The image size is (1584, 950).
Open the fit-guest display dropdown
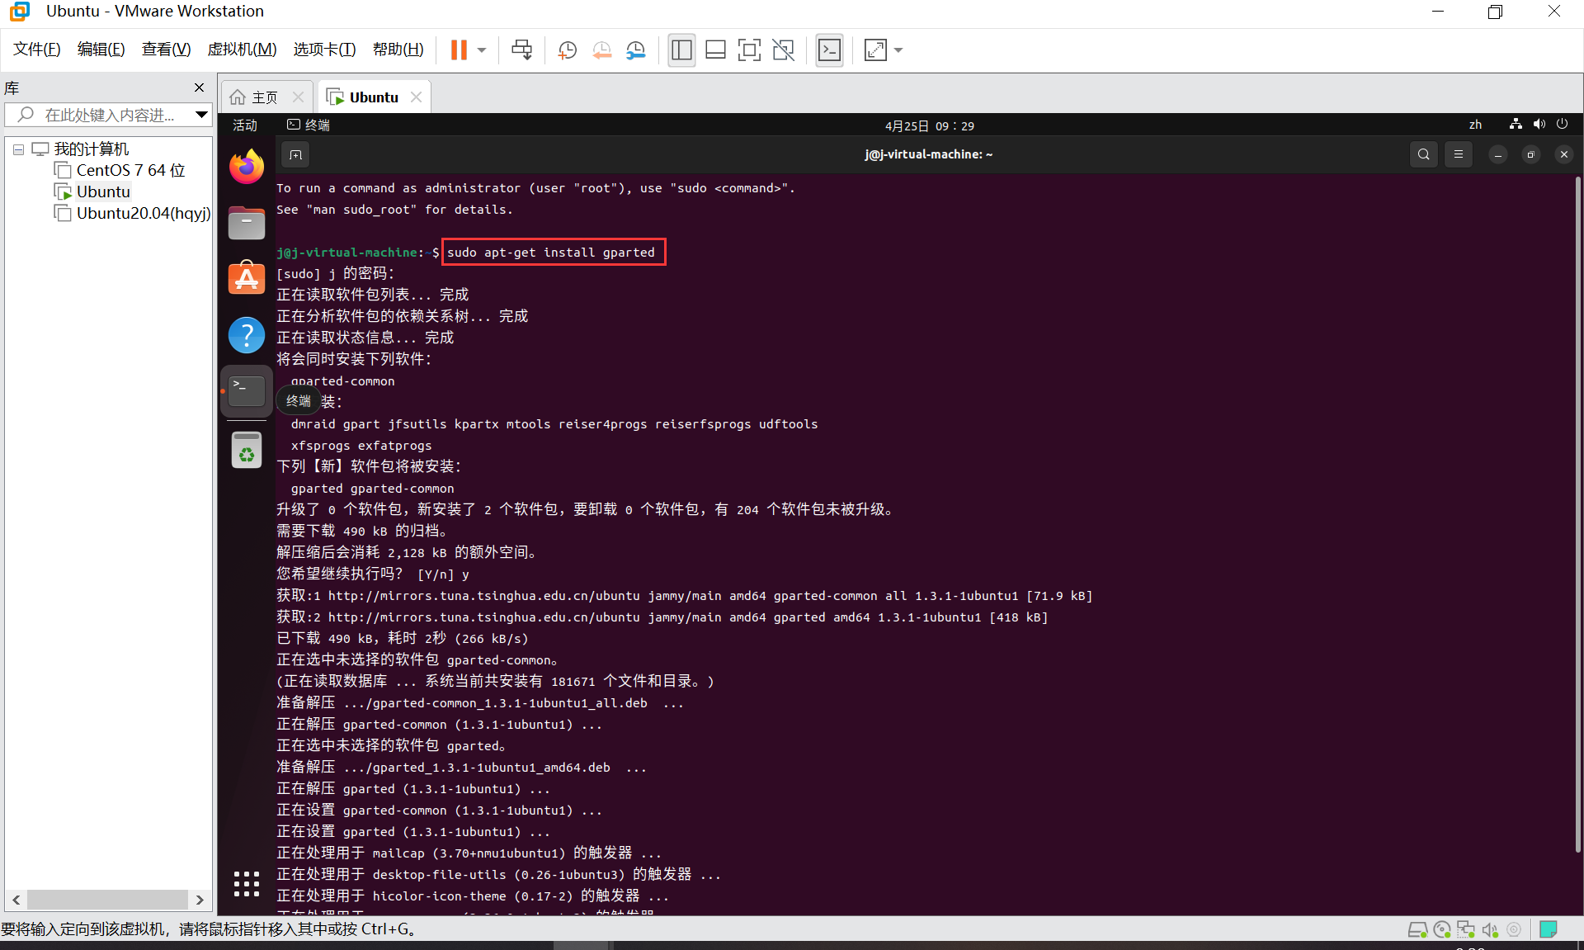898,50
